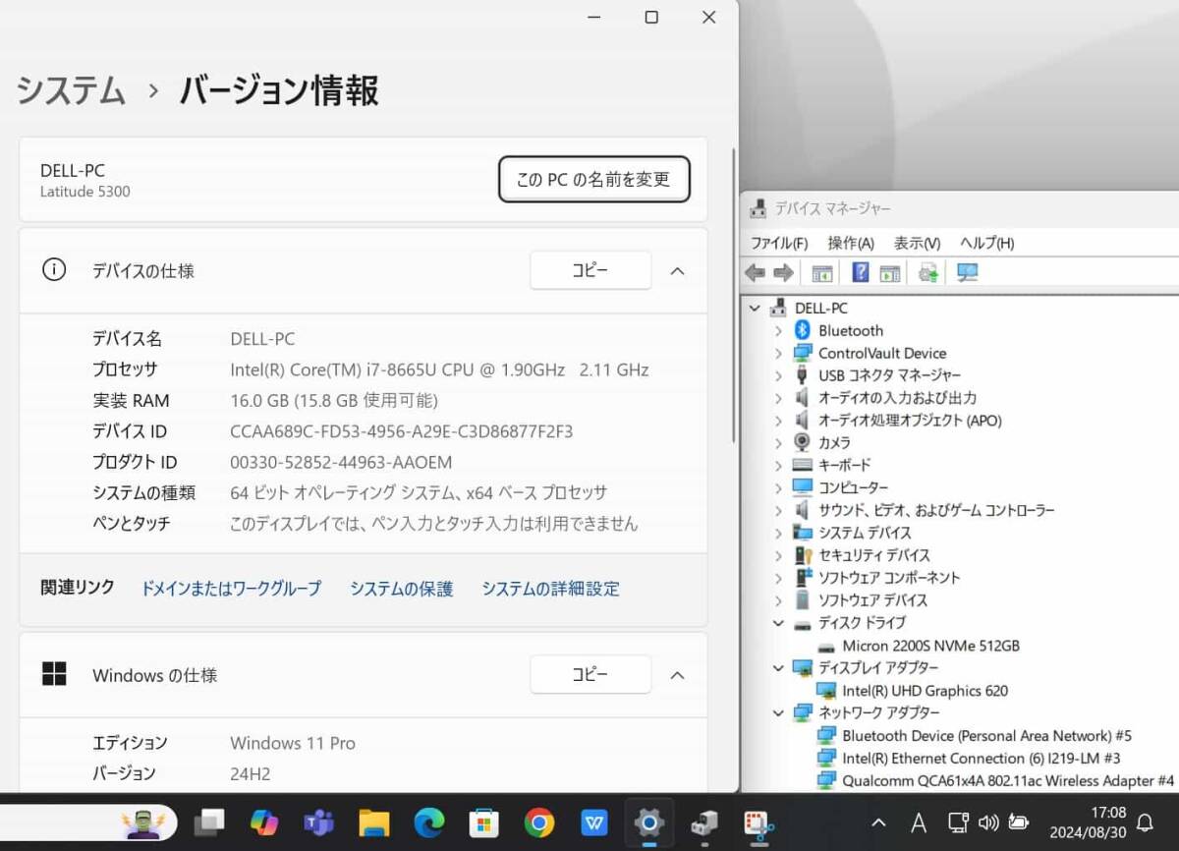Open the 表示(V) menu in Device Manager
The image size is (1179, 851).
(x=917, y=243)
